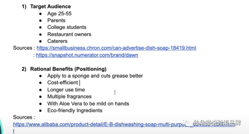Click the "Parents" bullet text
The height and width of the screenshot is (134, 249).
click(x=56, y=20)
